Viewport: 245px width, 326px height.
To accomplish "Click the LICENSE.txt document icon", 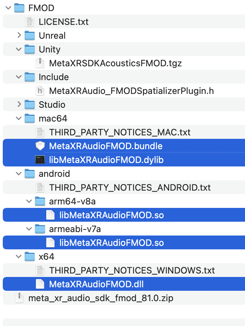I will [x=30, y=22].
